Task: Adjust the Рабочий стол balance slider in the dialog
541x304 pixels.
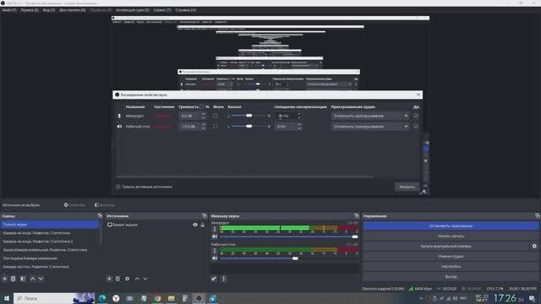Action: 249,127
